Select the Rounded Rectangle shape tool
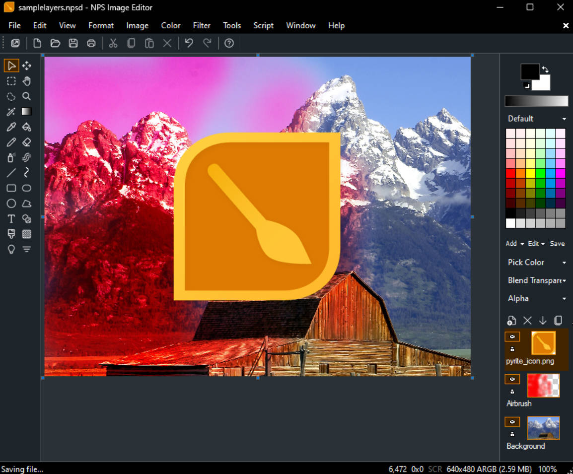The width and height of the screenshot is (573, 474). [27, 188]
